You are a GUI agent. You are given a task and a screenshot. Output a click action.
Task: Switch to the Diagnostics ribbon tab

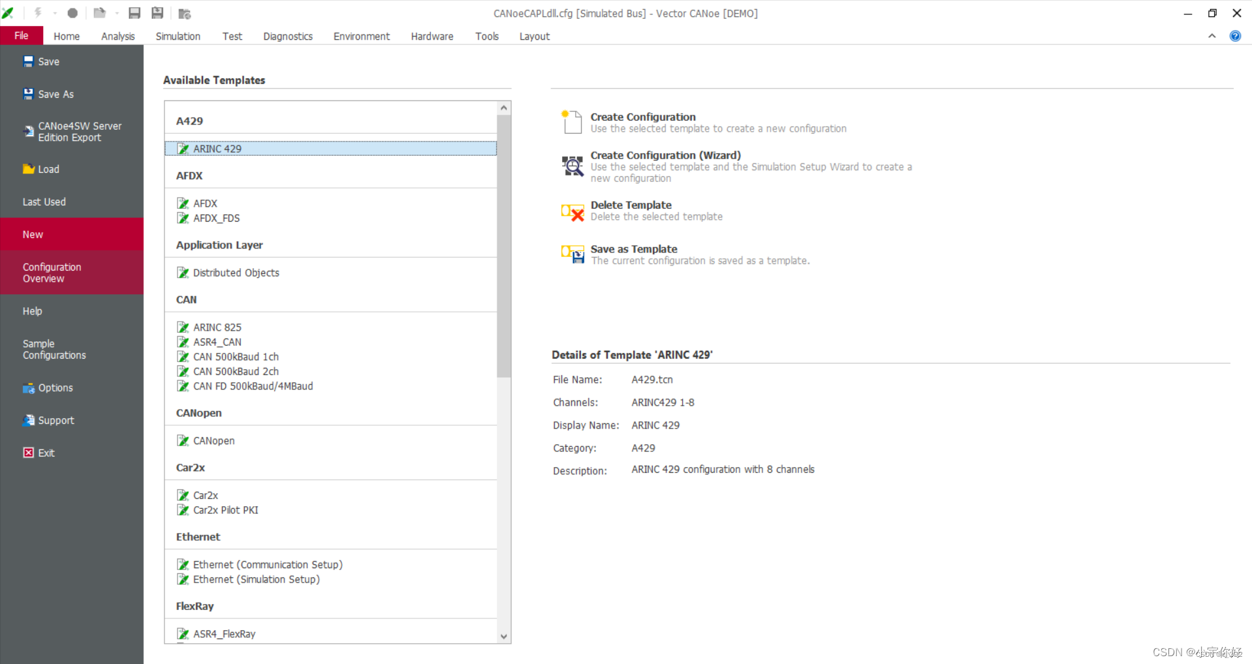point(288,37)
